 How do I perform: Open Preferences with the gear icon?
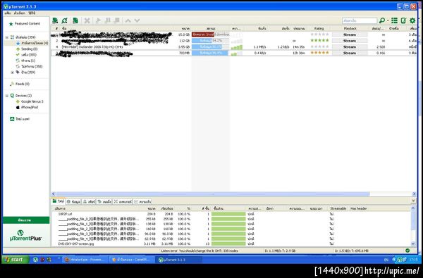[x=412, y=20]
